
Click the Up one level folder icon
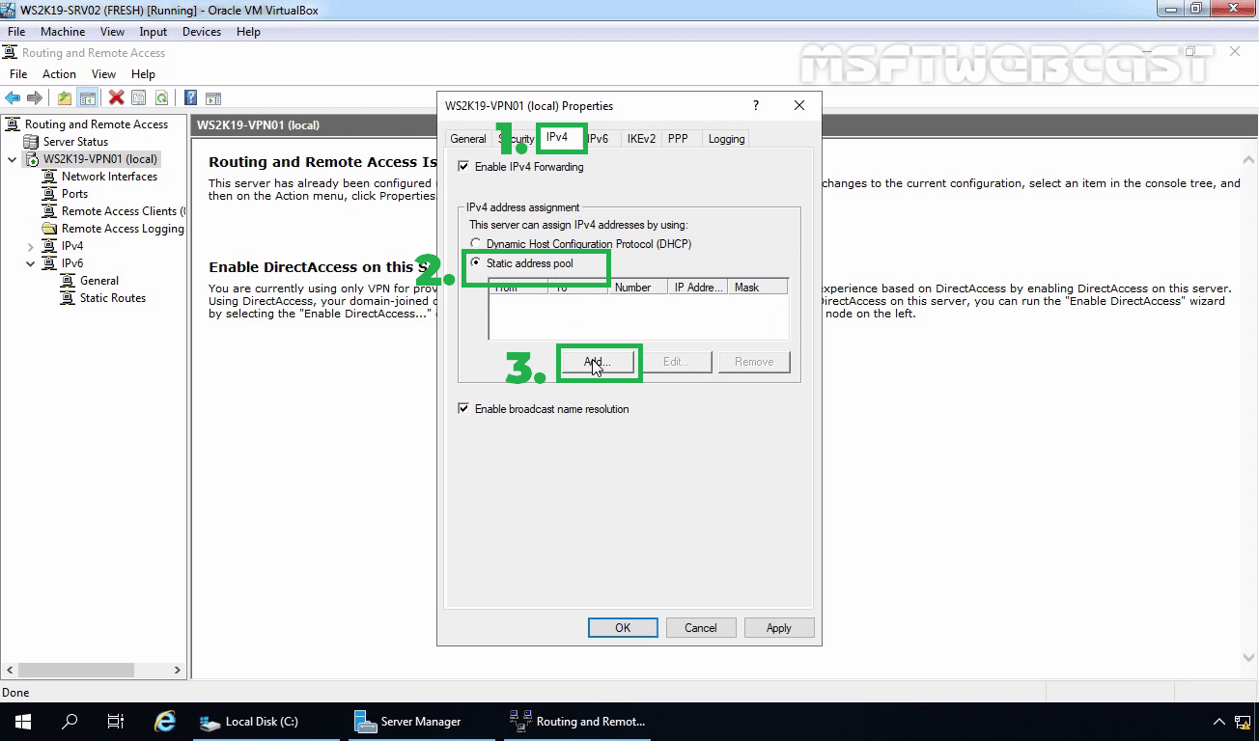pyautogui.click(x=65, y=97)
